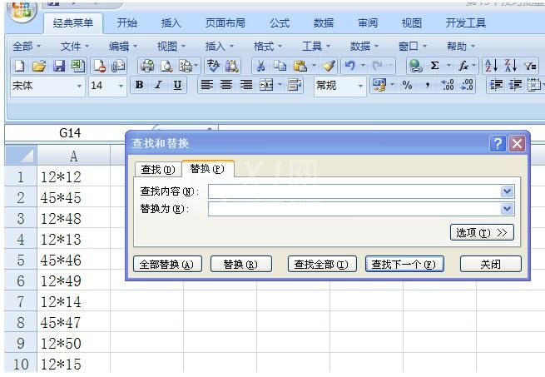Viewport: 545px width, 377px height.
Task: Click the 全部替换(A) button
Action: (x=167, y=265)
